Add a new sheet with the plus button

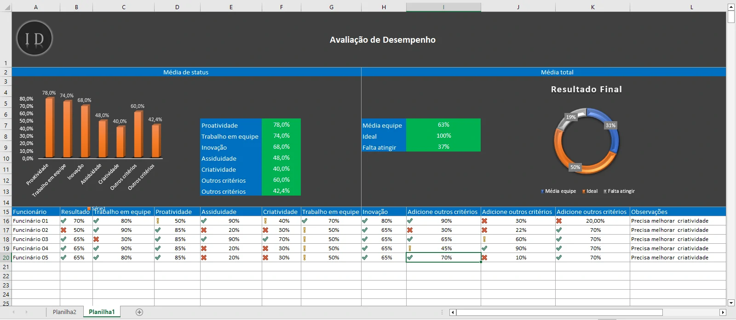pos(139,312)
